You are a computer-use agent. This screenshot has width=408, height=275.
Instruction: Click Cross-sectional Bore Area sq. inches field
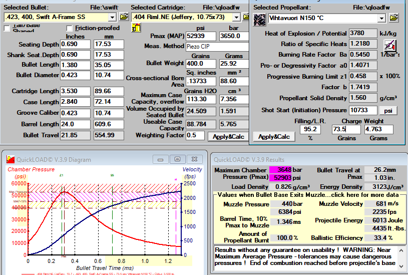click(x=201, y=81)
